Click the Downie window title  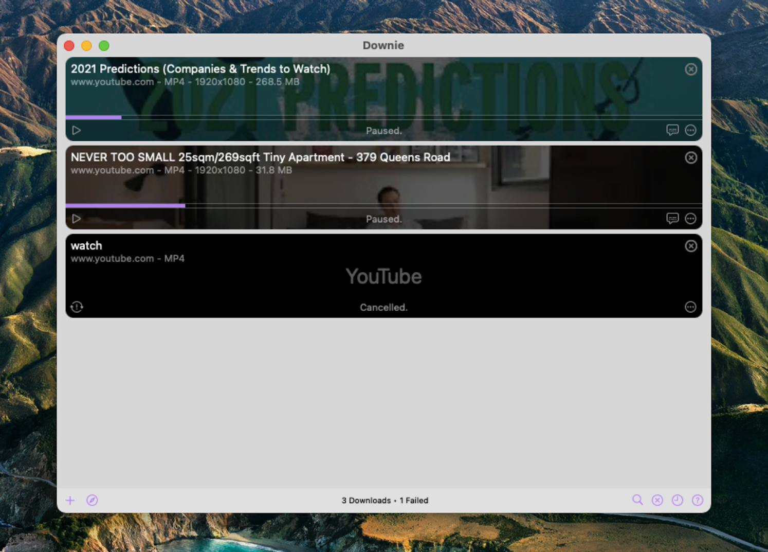click(383, 45)
